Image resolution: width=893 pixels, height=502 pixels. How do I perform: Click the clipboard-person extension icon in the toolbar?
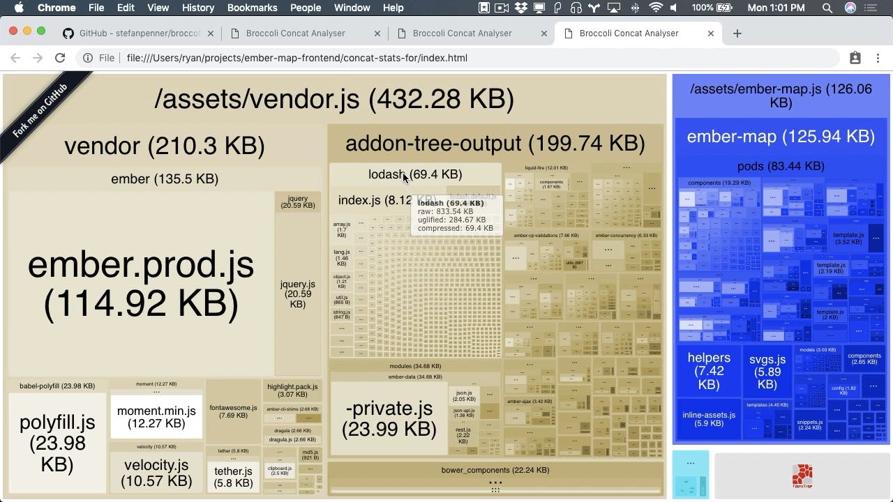pos(855,58)
